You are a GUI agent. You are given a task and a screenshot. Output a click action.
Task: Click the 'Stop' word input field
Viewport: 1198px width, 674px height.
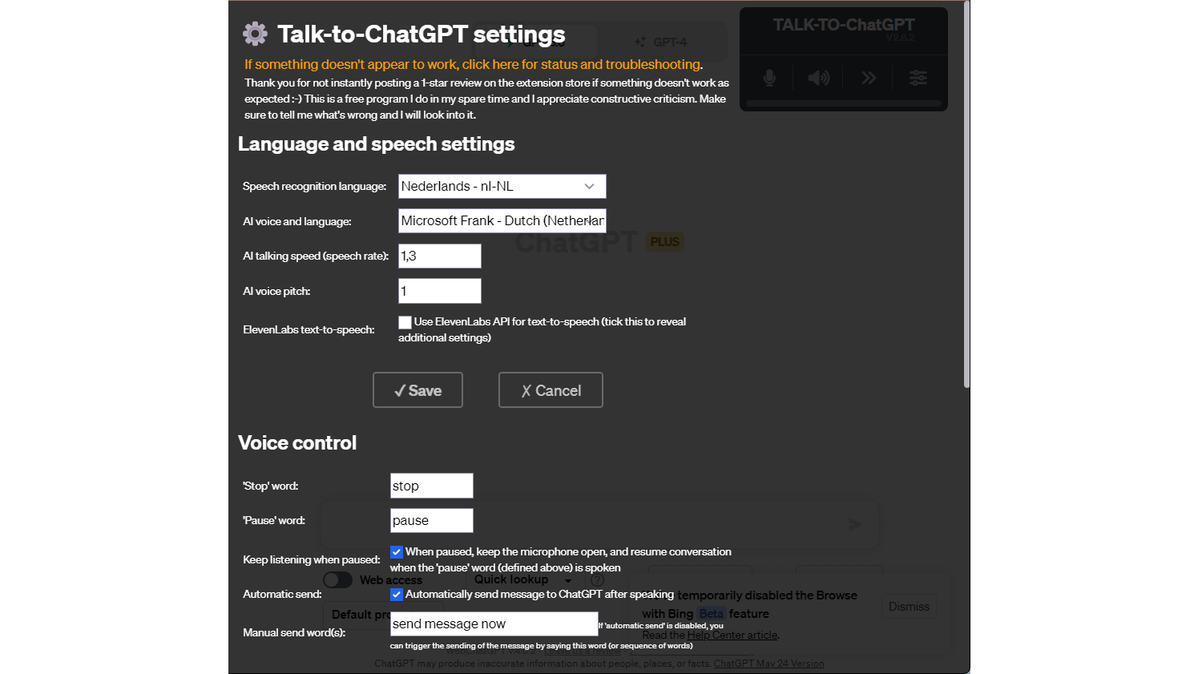point(432,486)
